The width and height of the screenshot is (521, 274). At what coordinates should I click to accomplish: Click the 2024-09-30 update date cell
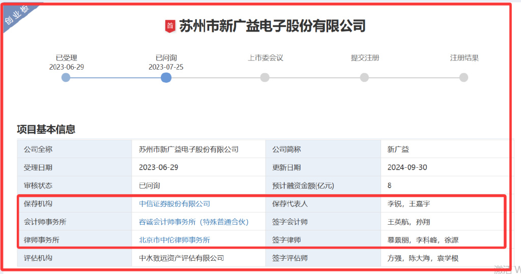[407, 168]
